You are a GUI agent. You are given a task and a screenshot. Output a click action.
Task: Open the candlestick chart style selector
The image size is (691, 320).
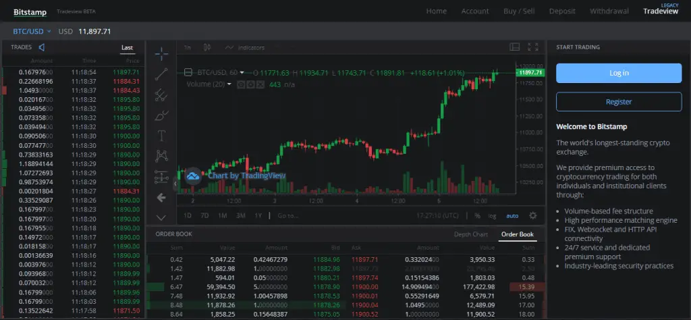tap(207, 47)
